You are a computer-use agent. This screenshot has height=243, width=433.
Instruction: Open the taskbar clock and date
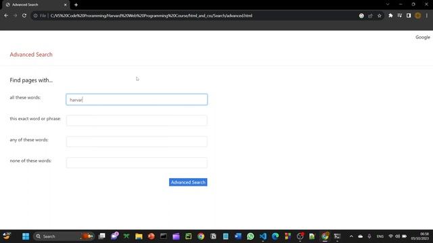[x=420, y=236]
